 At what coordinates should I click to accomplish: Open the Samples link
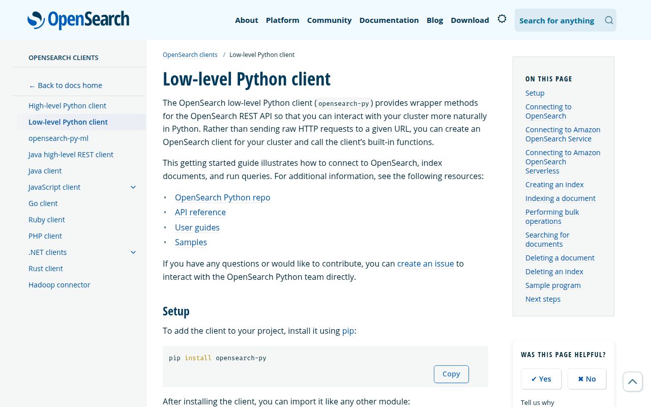coord(191,242)
